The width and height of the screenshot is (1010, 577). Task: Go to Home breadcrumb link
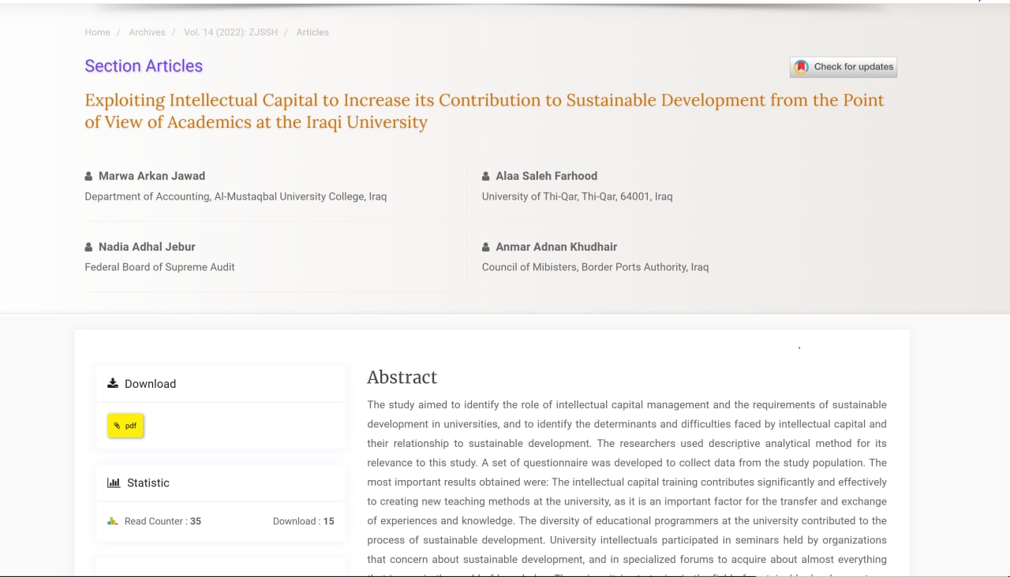point(98,32)
